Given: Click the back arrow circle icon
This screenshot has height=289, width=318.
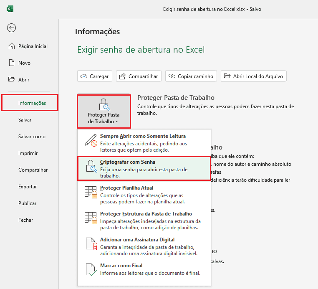Looking at the screenshot, I should click(11, 28).
